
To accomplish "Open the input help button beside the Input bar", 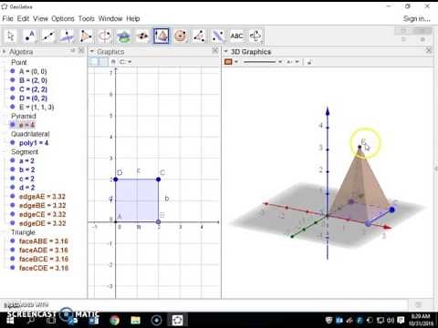I will 419,304.
